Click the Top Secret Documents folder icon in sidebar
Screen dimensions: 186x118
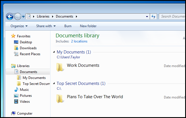pos(19,83)
